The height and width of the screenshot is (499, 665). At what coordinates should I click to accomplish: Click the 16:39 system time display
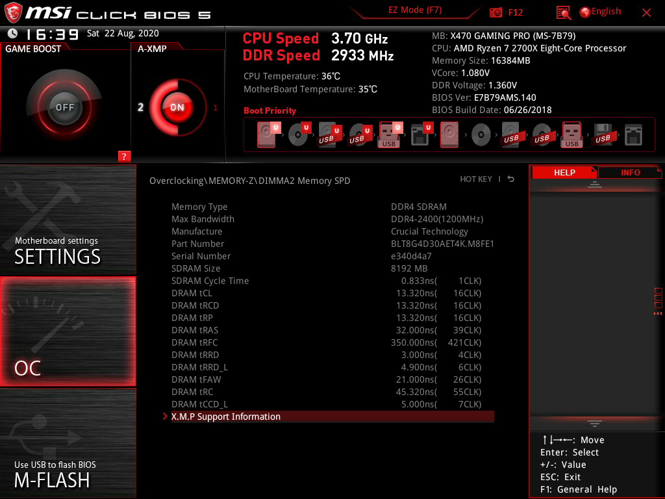pyautogui.click(x=53, y=34)
